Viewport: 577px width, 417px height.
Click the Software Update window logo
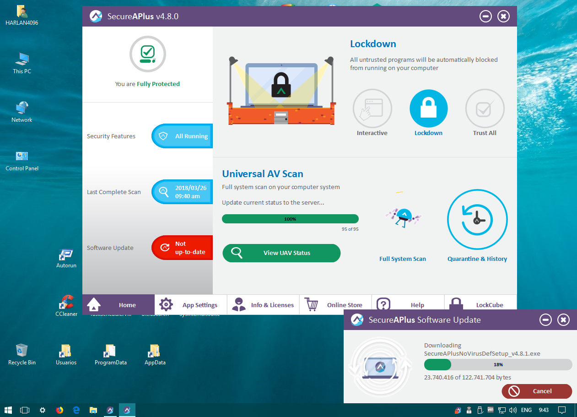click(x=357, y=320)
